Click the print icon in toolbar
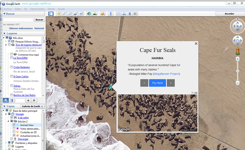This screenshot has width=245, height=150. [x=124, y=14]
